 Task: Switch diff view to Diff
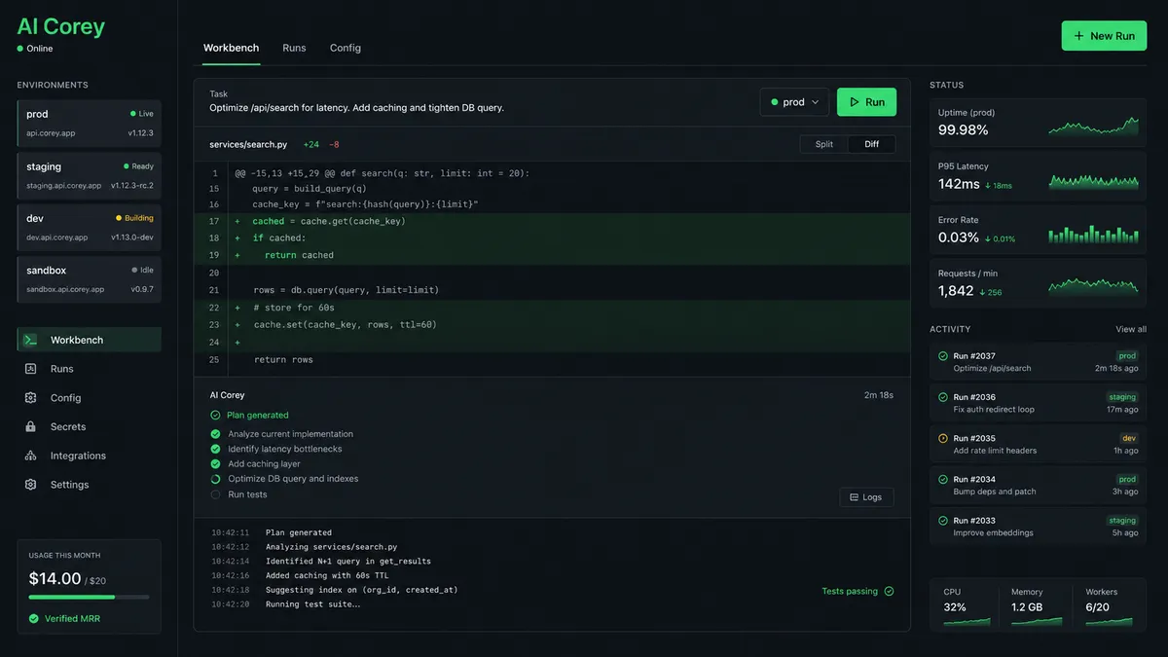click(872, 144)
